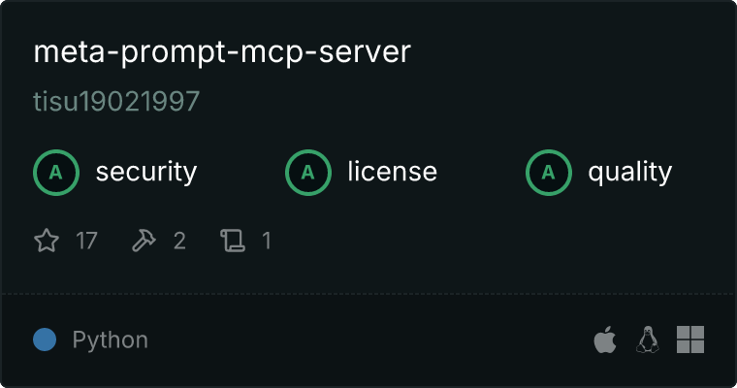The image size is (737, 388).
Task: Select the quality label text
Action: coord(629,172)
